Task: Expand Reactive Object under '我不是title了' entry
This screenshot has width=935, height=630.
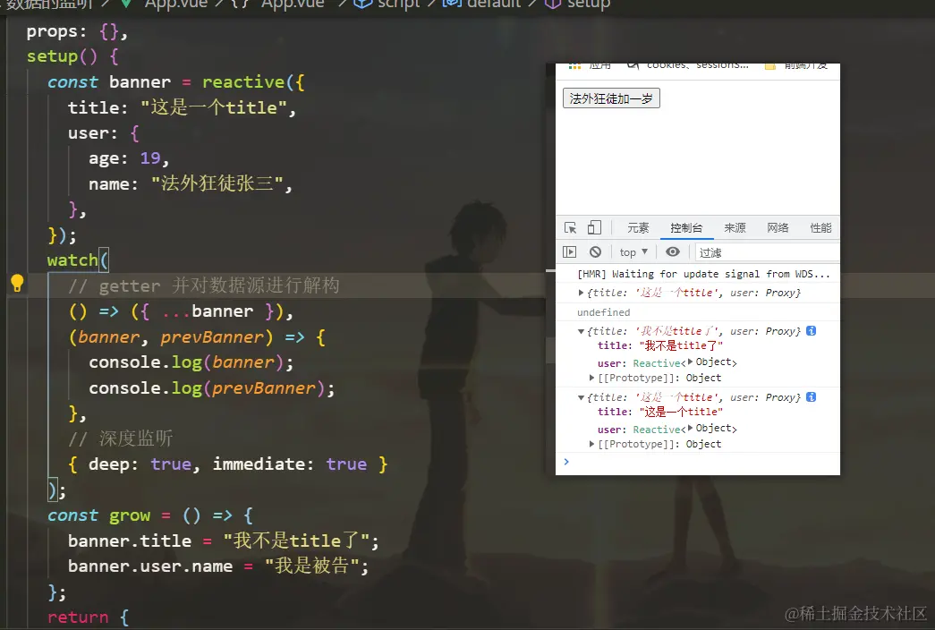Action: coord(690,362)
